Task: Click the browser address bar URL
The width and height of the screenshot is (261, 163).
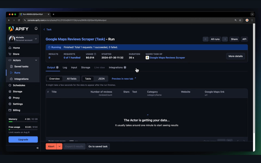Action: click(x=67, y=20)
